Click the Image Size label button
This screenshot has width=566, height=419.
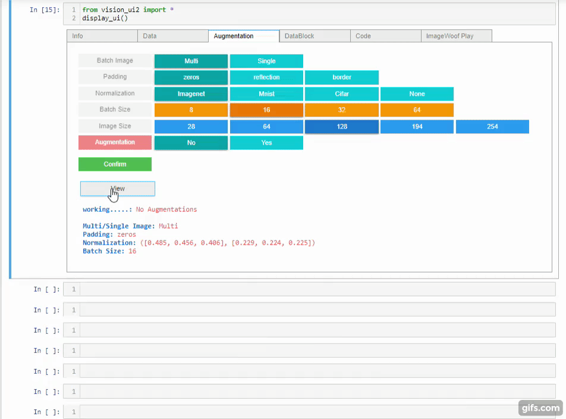(115, 126)
